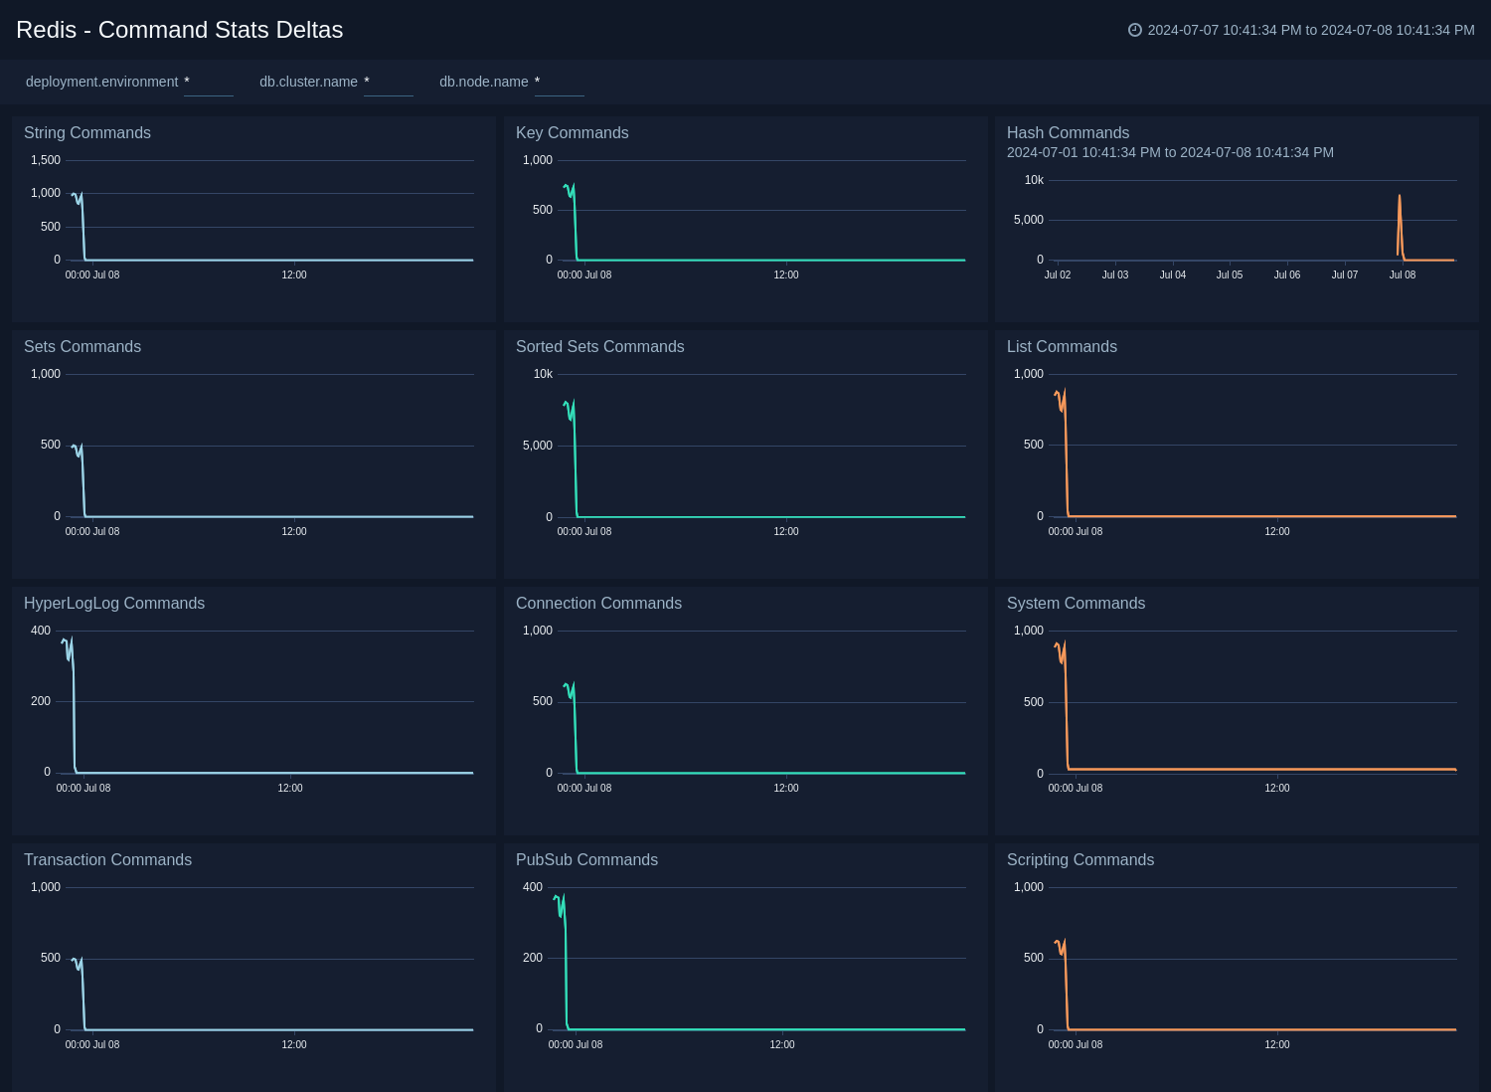Viewport: 1491px width, 1092px height.
Task: Select the Connection Commands panel title
Action: click(x=599, y=604)
